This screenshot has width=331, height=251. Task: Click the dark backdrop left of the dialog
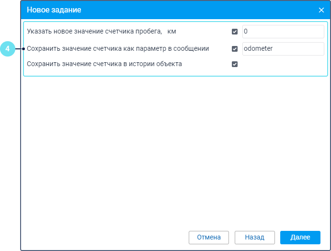[10, 144]
